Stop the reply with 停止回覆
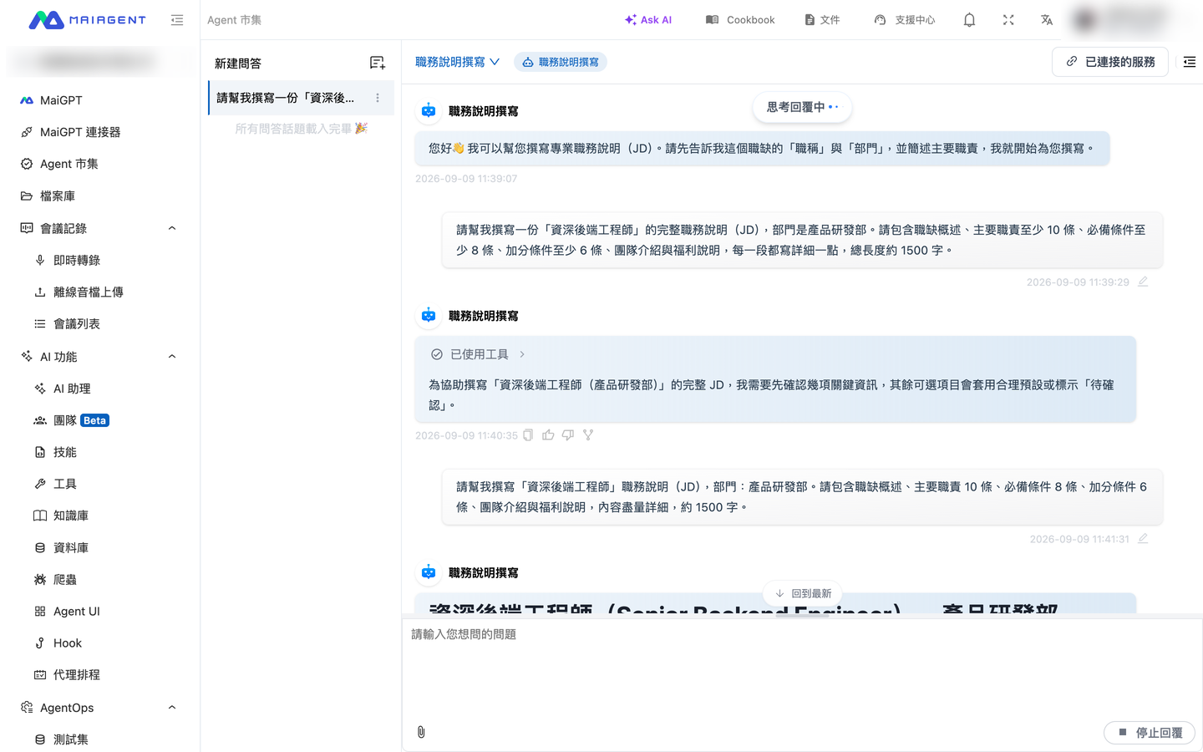The height and width of the screenshot is (752, 1203). (x=1150, y=733)
